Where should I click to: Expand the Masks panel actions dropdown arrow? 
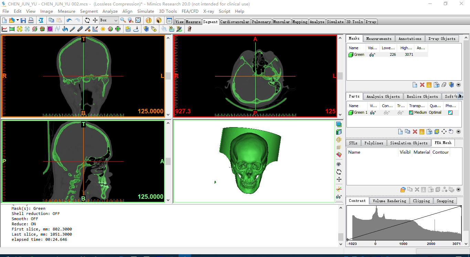point(458,85)
